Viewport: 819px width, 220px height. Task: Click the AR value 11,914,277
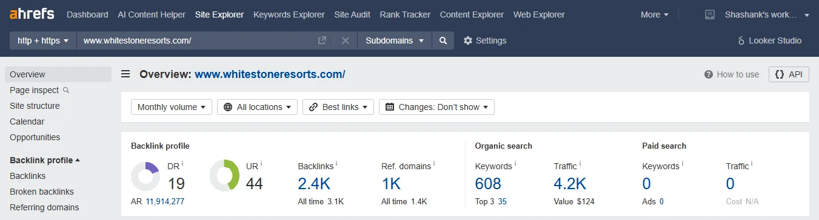click(165, 201)
